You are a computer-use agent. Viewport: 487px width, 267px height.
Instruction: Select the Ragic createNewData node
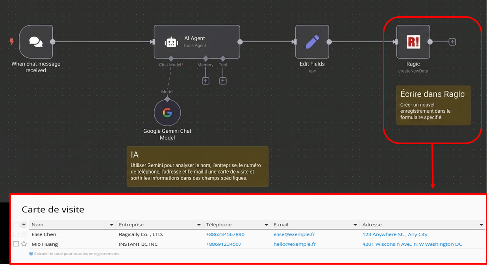pyautogui.click(x=413, y=42)
